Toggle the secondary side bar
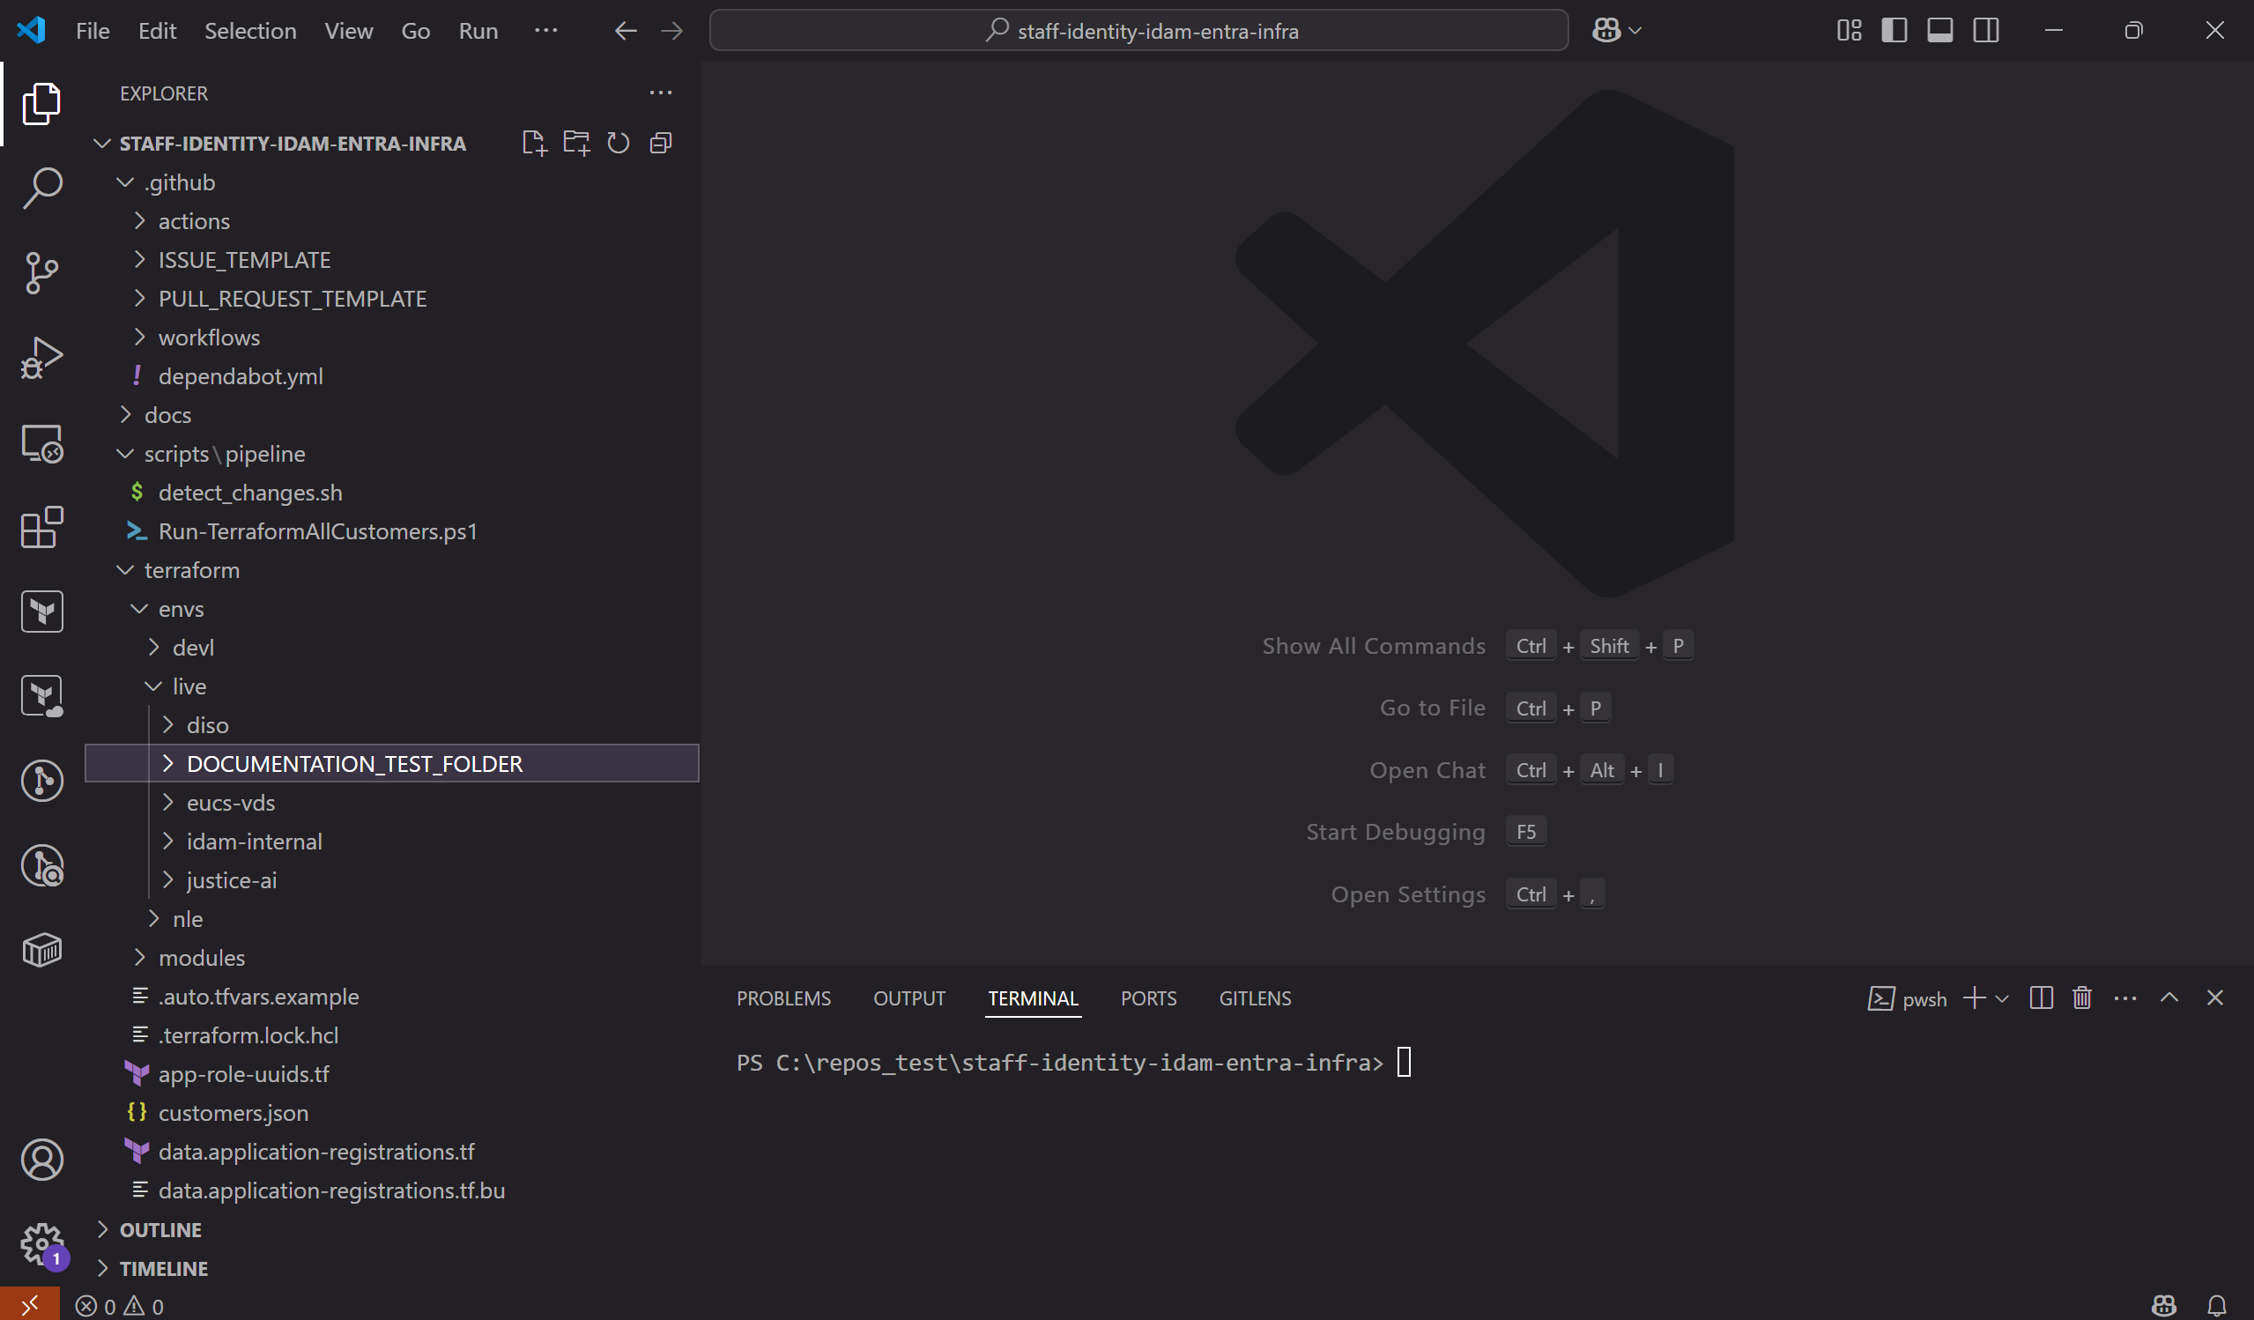2254x1320 pixels. [x=1985, y=32]
